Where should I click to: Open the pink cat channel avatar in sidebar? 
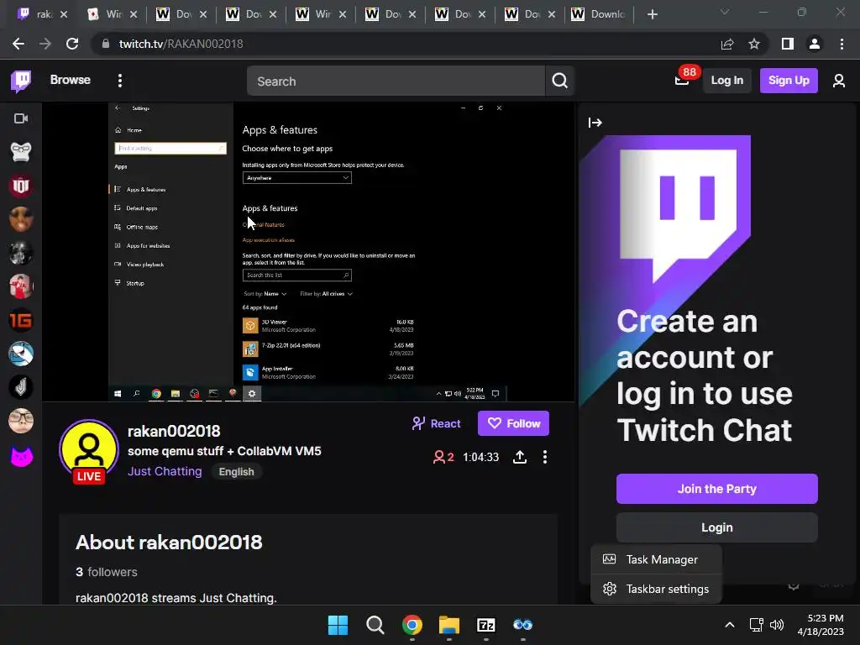(x=21, y=455)
